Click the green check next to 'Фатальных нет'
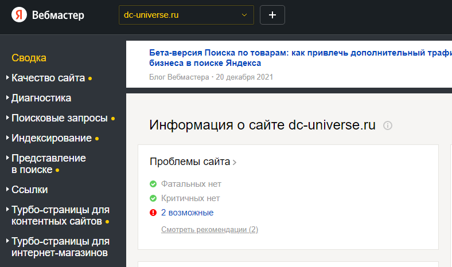 click(153, 184)
